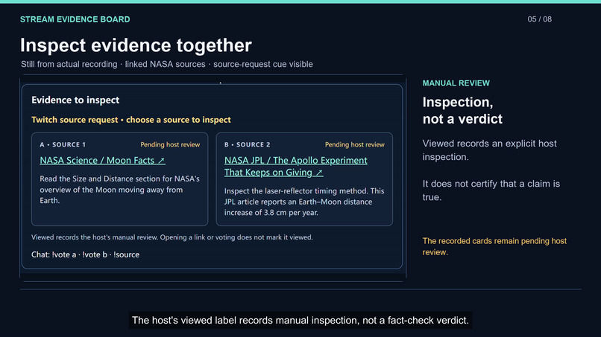Click the 'Viewed records the host's manual review' note
The image size is (601, 337).
172,237
